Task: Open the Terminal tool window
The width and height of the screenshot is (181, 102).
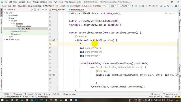Action: 29,94
